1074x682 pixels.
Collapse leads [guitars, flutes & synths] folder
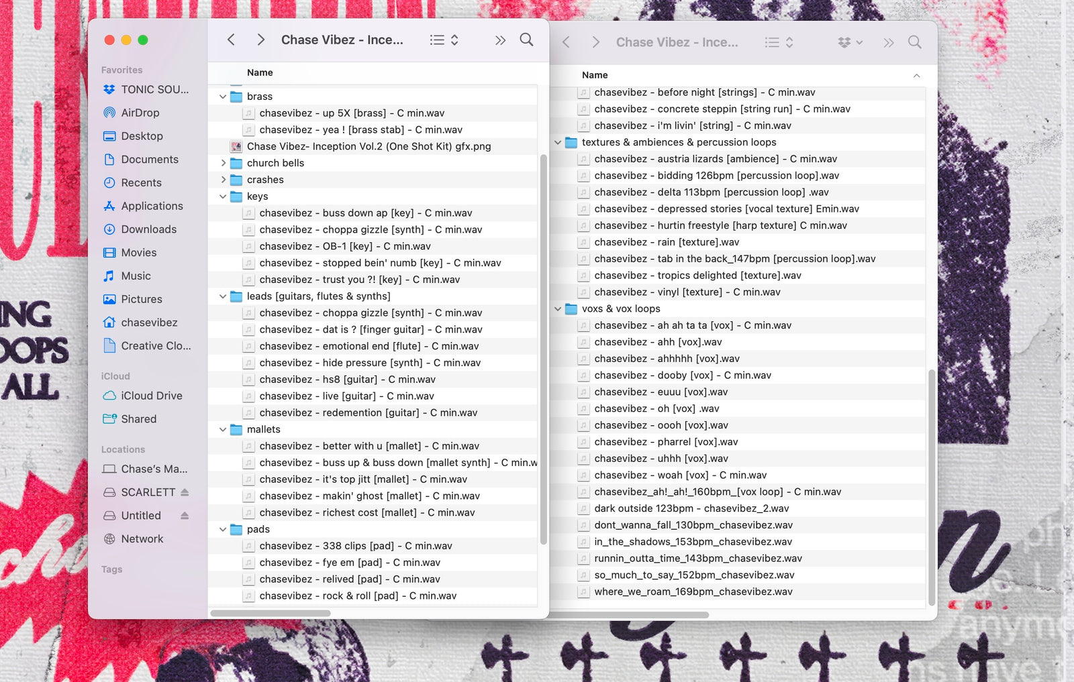(x=223, y=296)
